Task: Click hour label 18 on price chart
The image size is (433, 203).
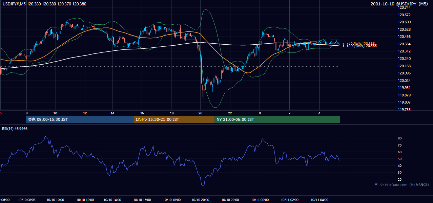Action: point(172,113)
